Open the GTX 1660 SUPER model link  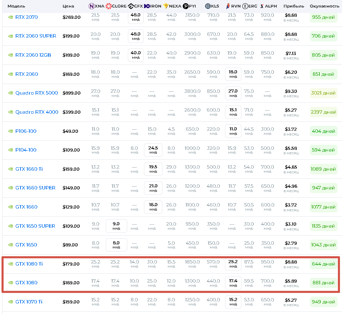pos(35,188)
